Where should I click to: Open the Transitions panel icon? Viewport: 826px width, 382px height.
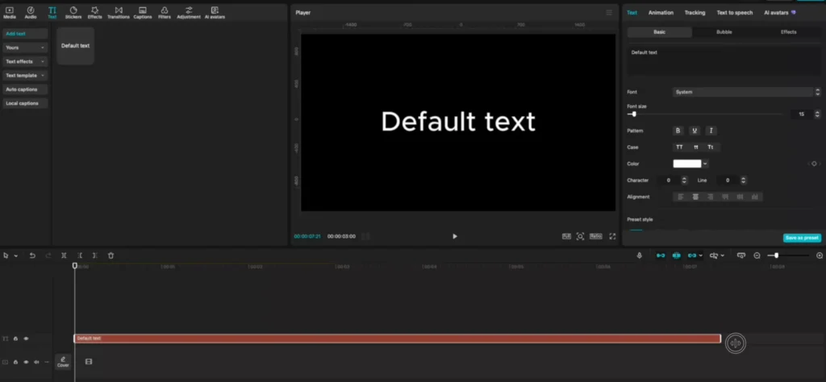pos(119,12)
